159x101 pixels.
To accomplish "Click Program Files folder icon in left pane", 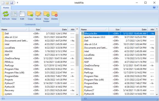I will tap(3, 69).
